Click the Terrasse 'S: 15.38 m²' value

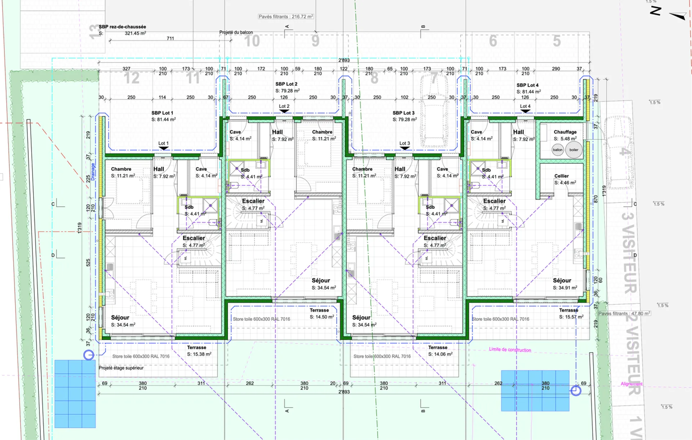(199, 354)
